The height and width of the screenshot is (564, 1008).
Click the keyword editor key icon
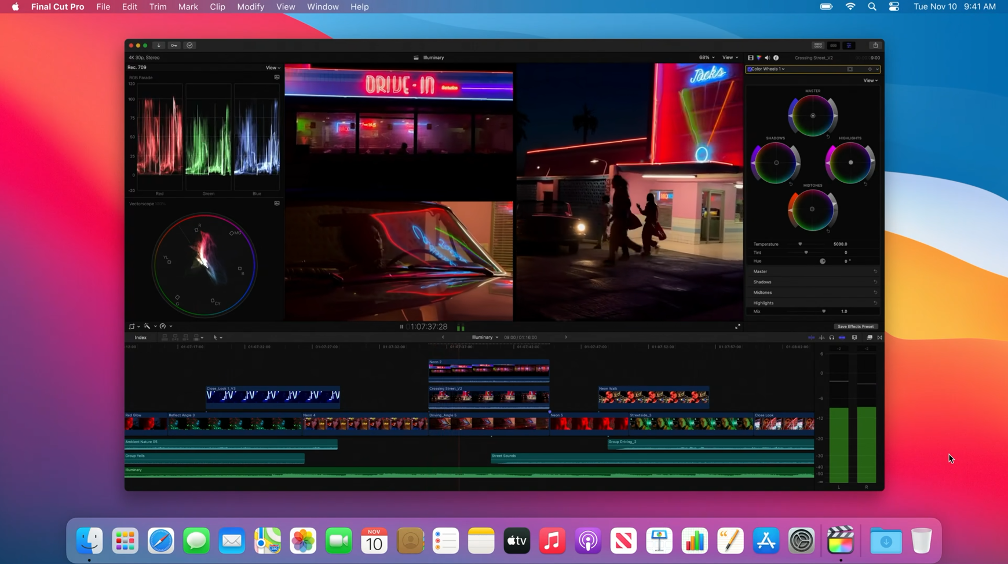174,45
